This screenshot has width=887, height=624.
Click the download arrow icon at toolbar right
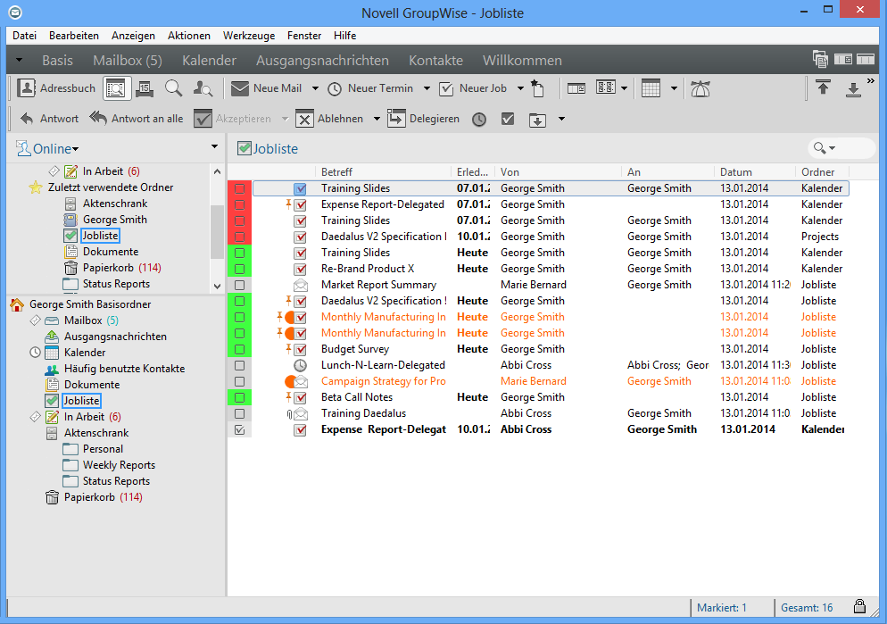pyautogui.click(x=853, y=89)
